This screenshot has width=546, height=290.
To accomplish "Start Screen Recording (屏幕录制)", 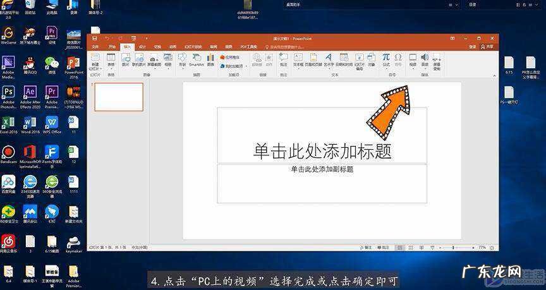I will click(437, 62).
